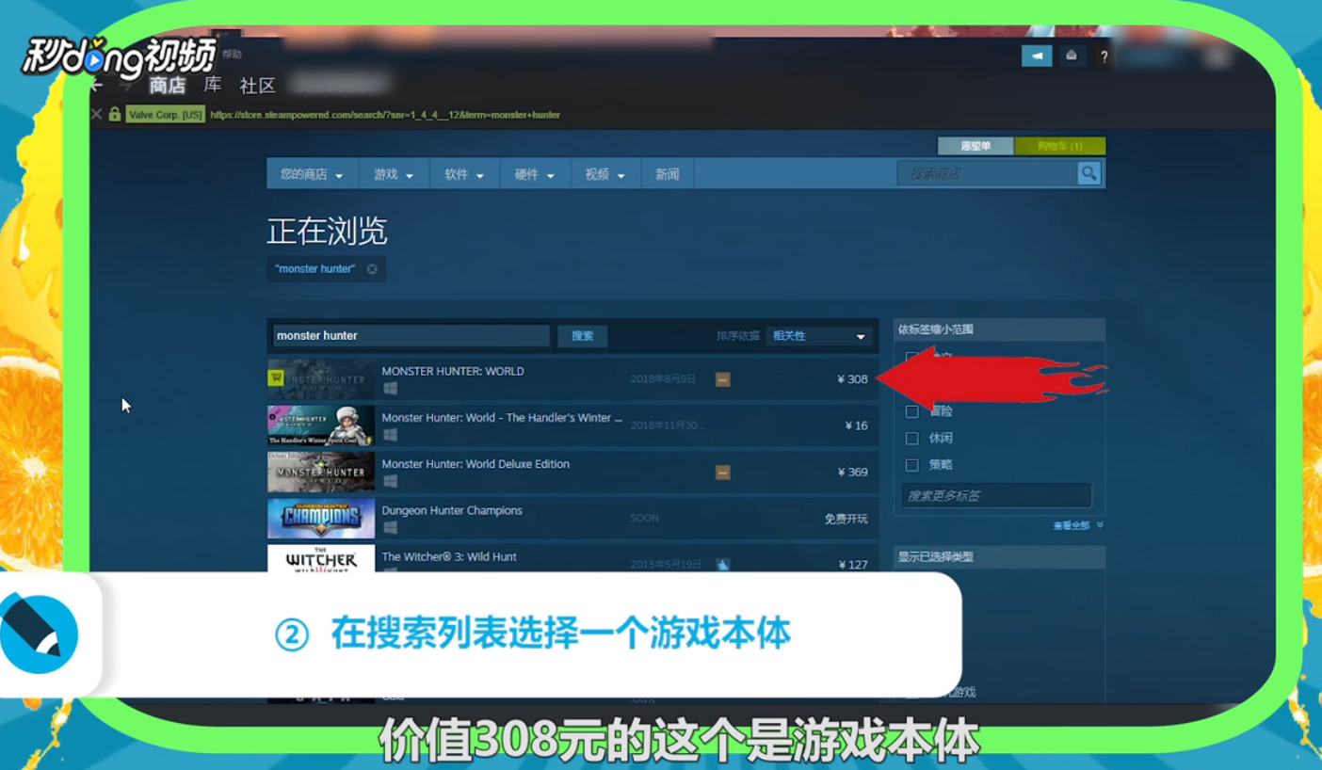Image resolution: width=1322 pixels, height=770 pixels.
Task: Click the double chevron beside 查看全部
Action: (x=1100, y=525)
